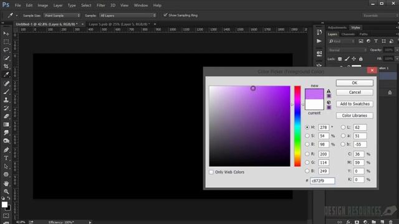Open Color Libraries

(355, 116)
